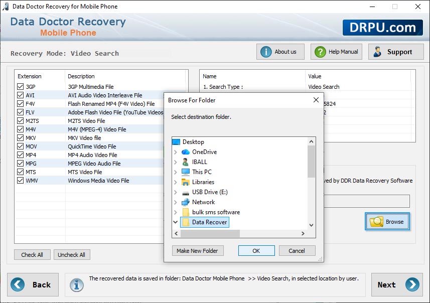Image resolution: width=430 pixels, height=303 pixels.
Task: Click the save path input field
Action: (x=367, y=201)
